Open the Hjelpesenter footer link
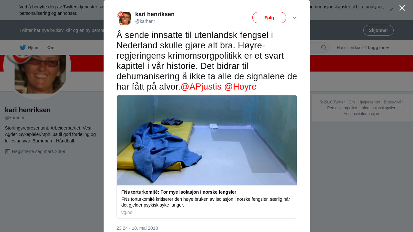 (369, 102)
